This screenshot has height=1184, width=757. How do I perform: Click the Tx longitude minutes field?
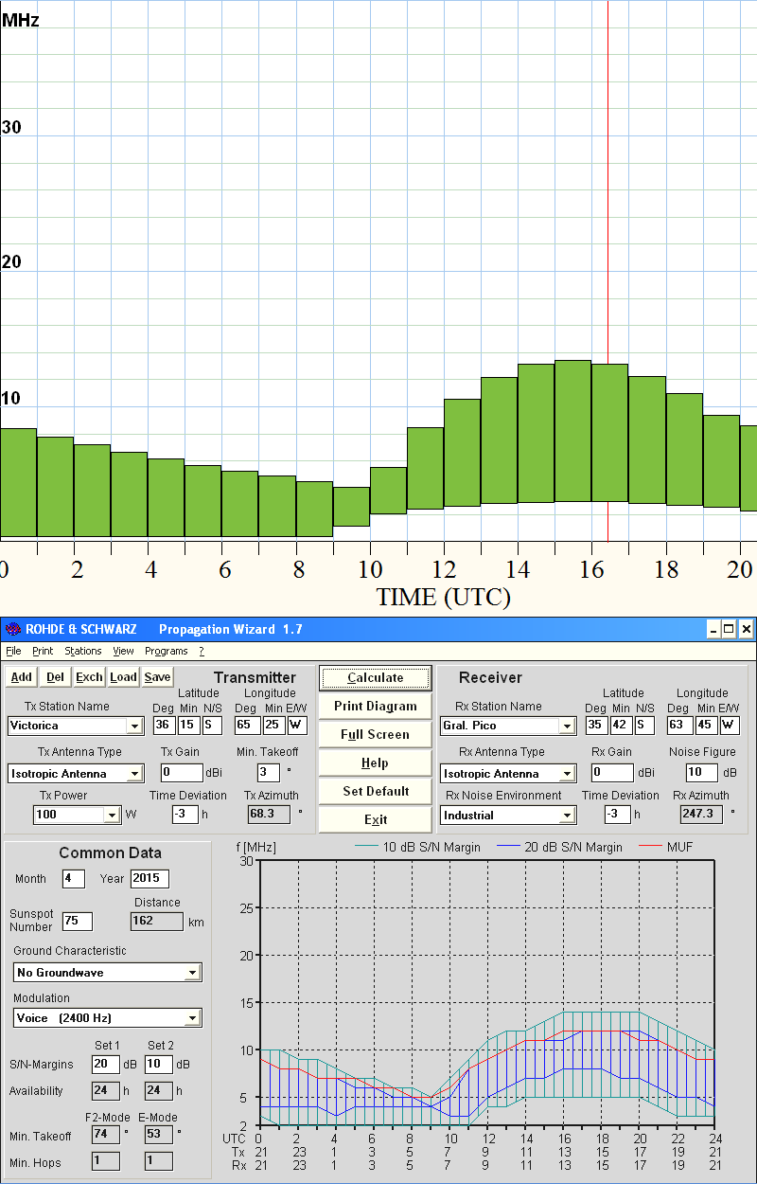273,726
